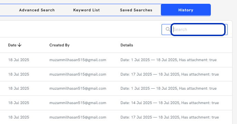Click the Details column header
Viewport: 237px width, 124px height.
pos(127,45)
